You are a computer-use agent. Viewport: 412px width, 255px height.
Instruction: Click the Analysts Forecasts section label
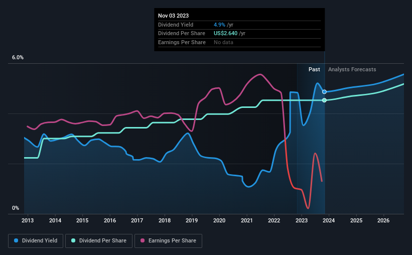point(352,70)
